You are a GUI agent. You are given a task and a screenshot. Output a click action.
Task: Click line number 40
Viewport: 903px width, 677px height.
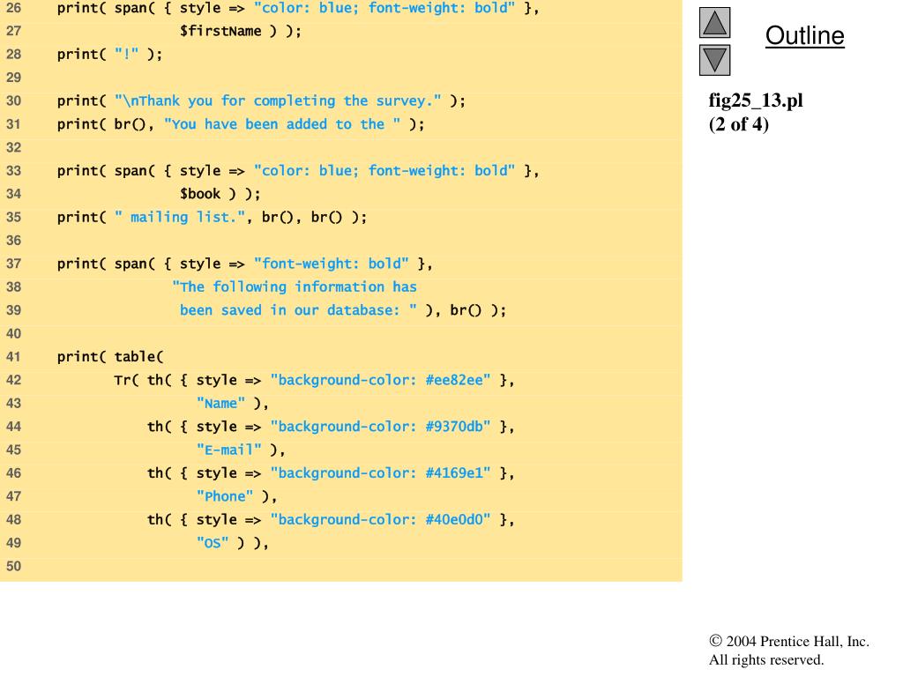pyautogui.click(x=14, y=334)
